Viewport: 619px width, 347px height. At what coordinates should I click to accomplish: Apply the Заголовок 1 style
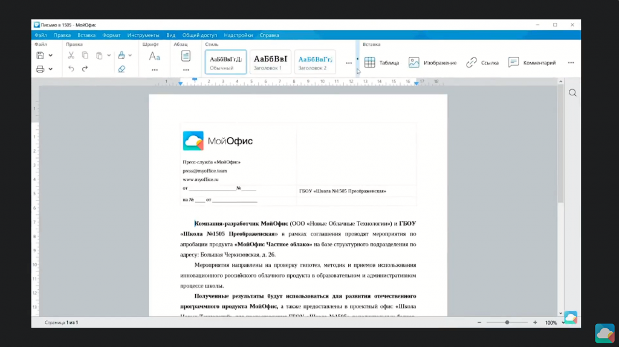pyautogui.click(x=270, y=62)
